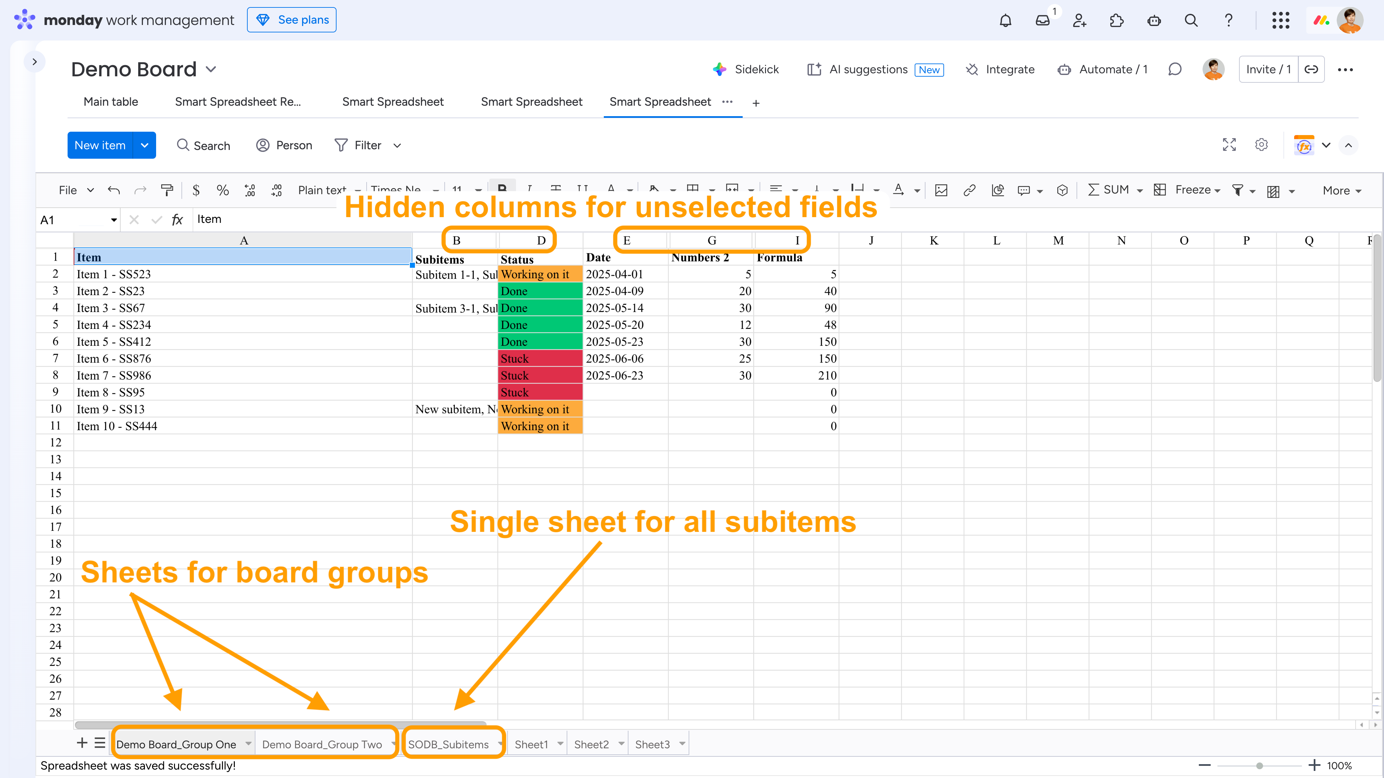Open the insert chart icon

(998, 190)
